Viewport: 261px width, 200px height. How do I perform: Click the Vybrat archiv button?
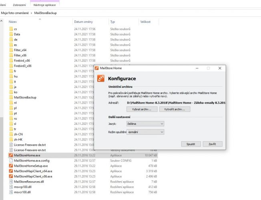pos(142,109)
